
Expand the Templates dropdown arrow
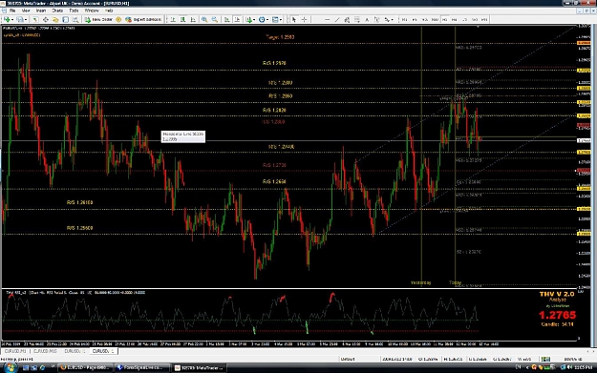pyautogui.click(x=281, y=19)
